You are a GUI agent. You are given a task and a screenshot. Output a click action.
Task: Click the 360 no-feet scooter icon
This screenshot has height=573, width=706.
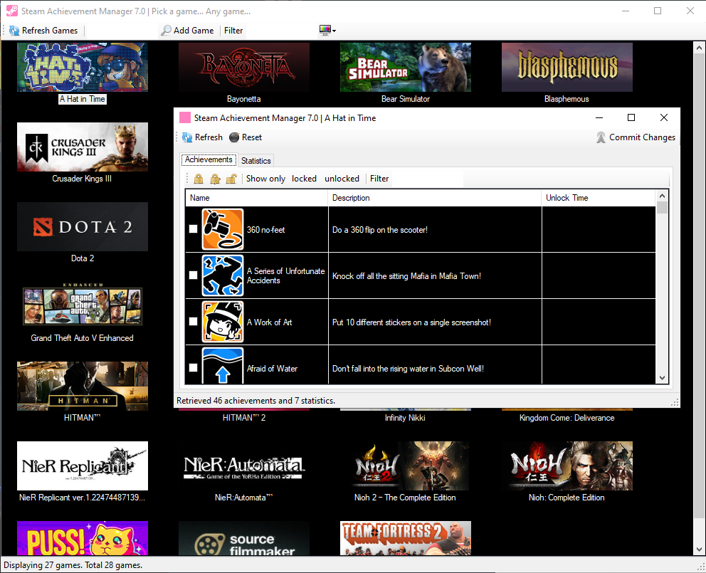coord(223,229)
